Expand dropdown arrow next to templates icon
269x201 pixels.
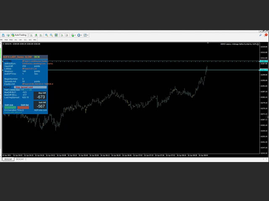88,35
